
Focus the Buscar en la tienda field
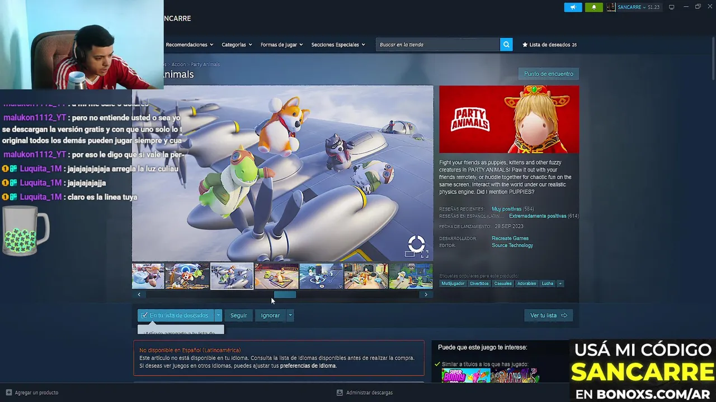tap(438, 45)
